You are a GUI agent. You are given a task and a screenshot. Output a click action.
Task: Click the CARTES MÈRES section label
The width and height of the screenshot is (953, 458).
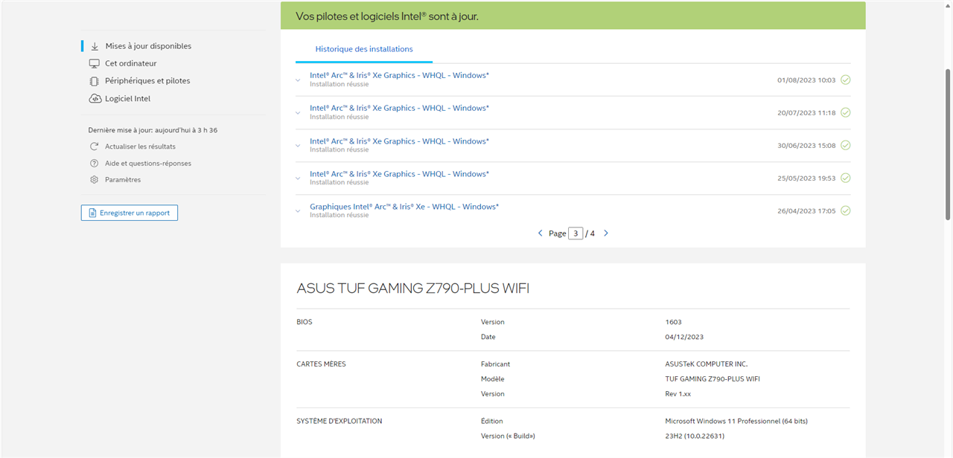(321, 364)
